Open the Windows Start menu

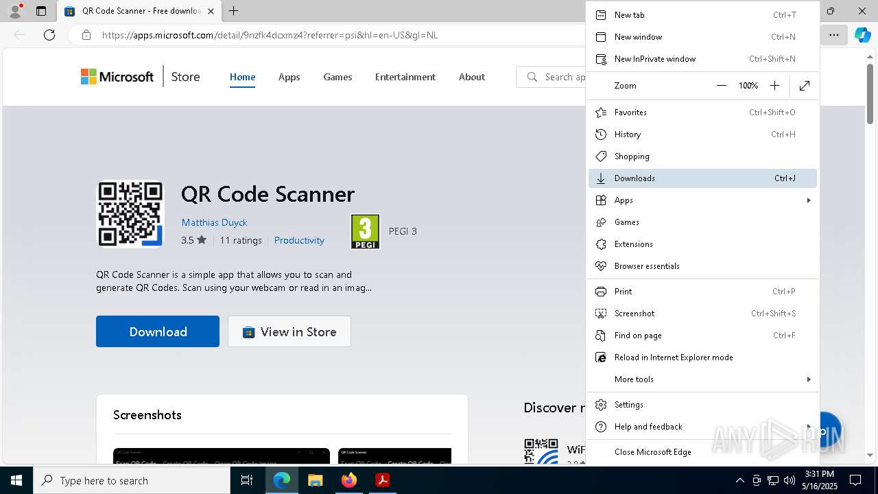tap(16, 480)
